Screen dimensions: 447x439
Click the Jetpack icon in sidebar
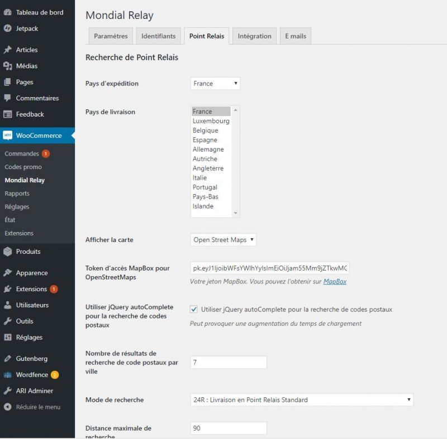(x=8, y=28)
